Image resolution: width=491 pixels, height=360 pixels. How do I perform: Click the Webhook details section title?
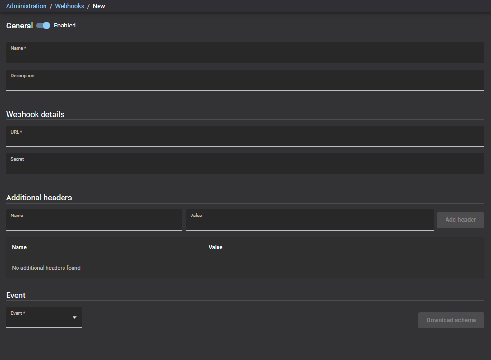(x=35, y=114)
